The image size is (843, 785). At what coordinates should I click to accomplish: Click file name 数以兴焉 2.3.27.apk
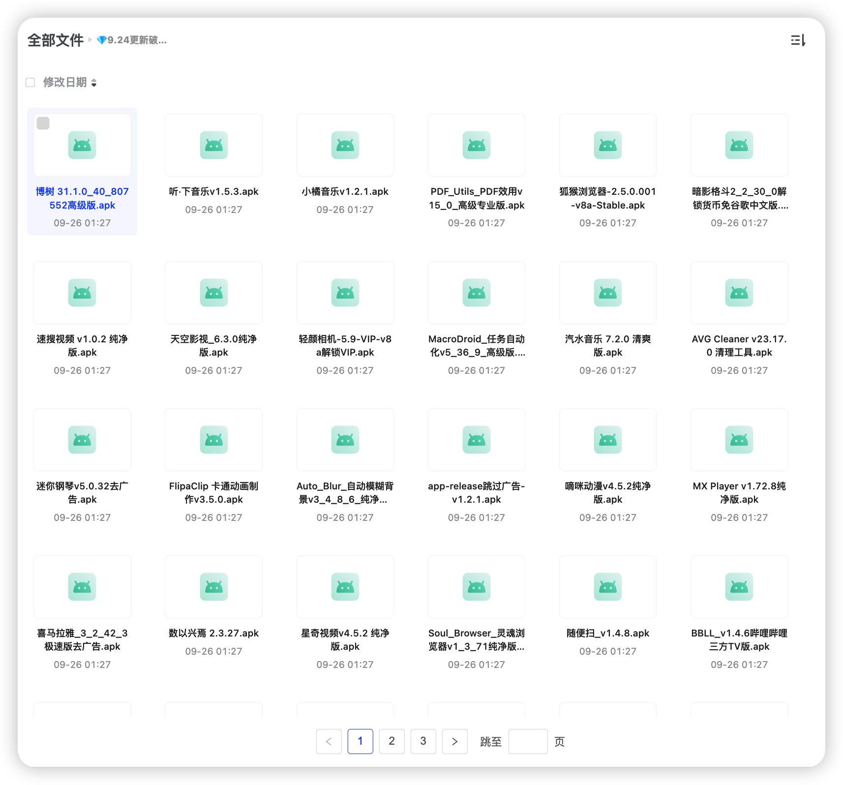(214, 633)
